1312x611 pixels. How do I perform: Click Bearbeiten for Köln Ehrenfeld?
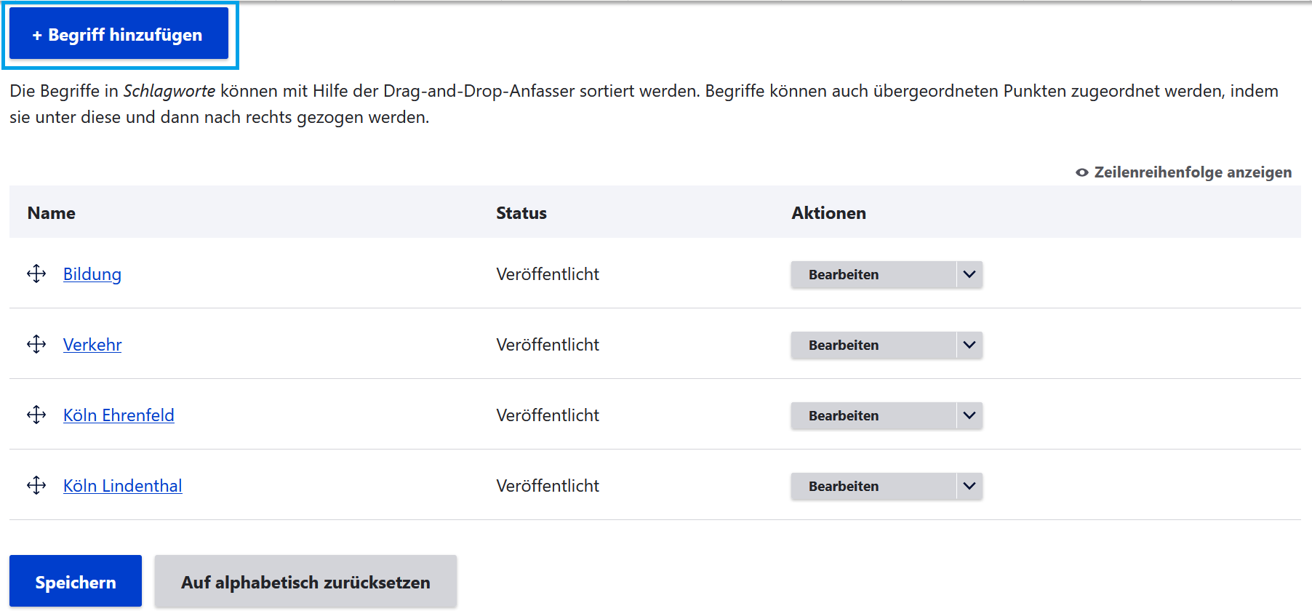click(x=873, y=415)
